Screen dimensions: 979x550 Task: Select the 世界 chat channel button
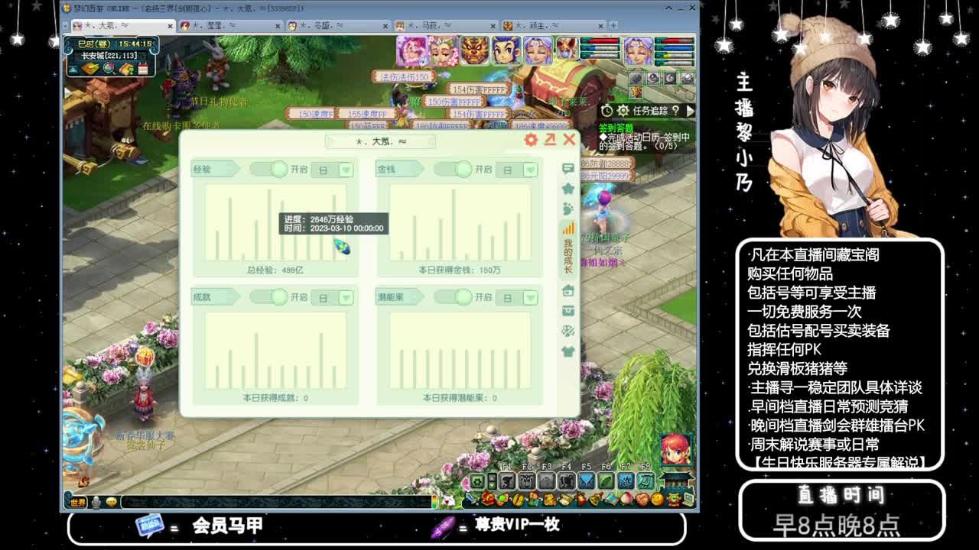[x=78, y=502]
